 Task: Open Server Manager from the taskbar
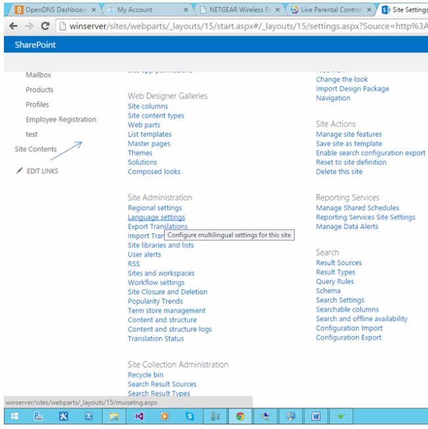pos(38,416)
